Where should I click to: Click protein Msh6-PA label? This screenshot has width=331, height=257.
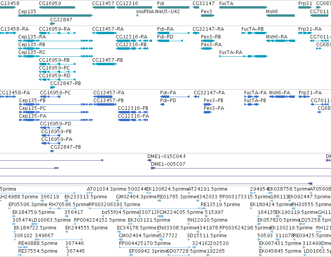pos(280,93)
